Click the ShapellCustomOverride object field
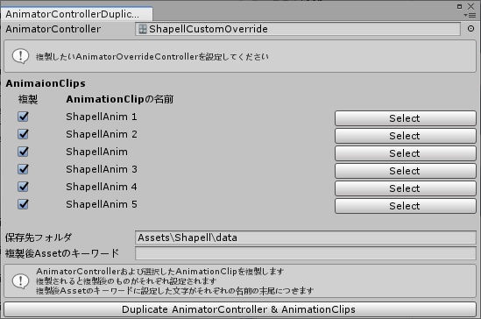This screenshot has height=319, width=481. [298, 29]
